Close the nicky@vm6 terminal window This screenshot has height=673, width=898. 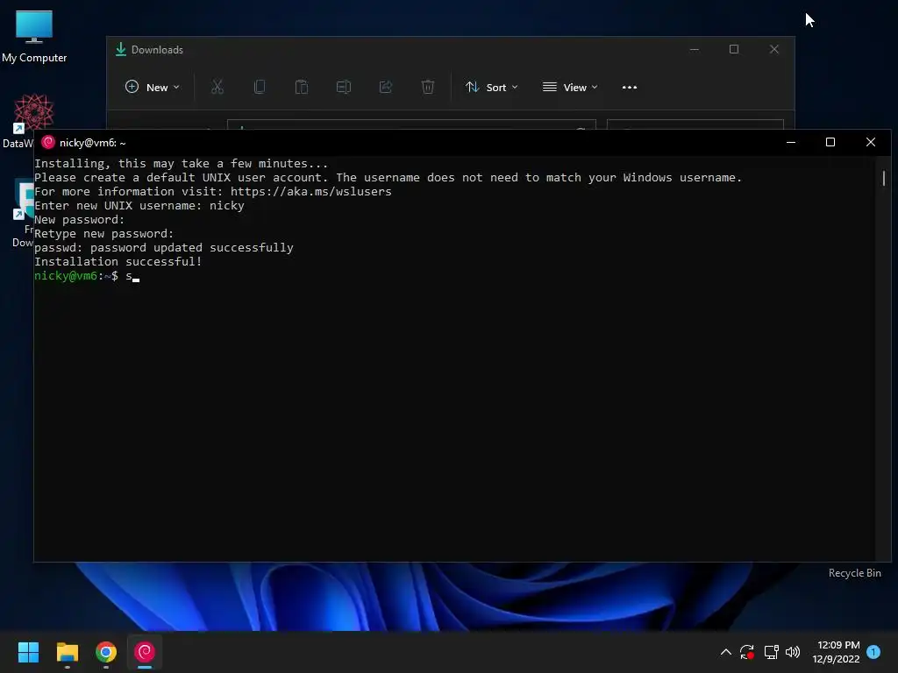tap(871, 143)
